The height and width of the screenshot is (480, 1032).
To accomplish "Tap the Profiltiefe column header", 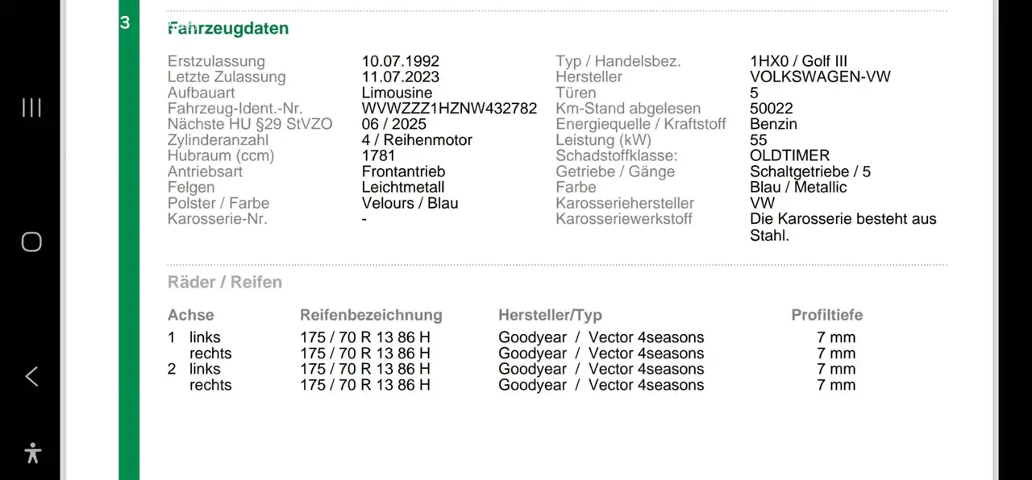I will (827, 315).
